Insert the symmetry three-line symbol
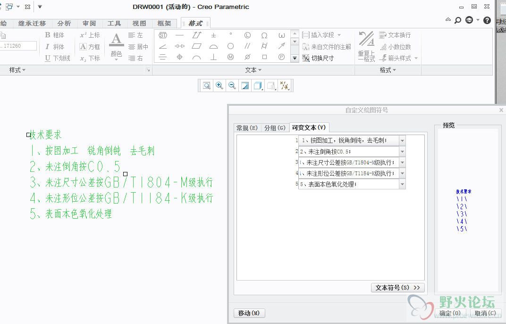 [163, 57]
